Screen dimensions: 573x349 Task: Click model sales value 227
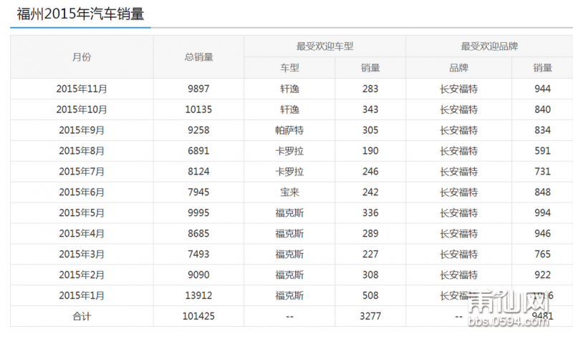(x=370, y=255)
